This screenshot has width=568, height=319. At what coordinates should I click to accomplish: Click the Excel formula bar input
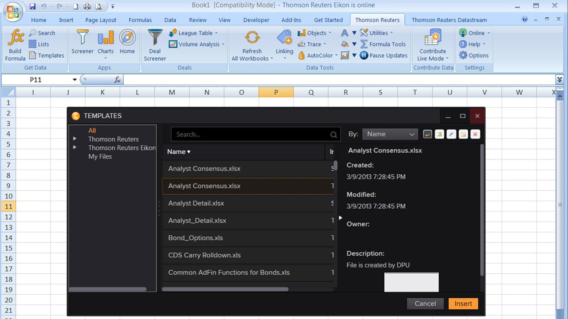(339, 80)
